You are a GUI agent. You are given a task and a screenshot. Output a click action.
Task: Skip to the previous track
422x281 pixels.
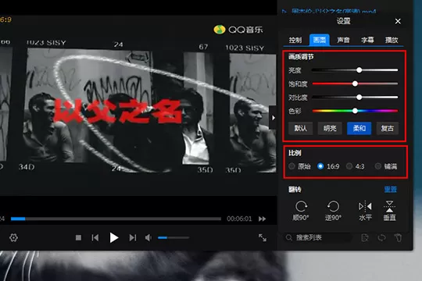(x=95, y=238)
